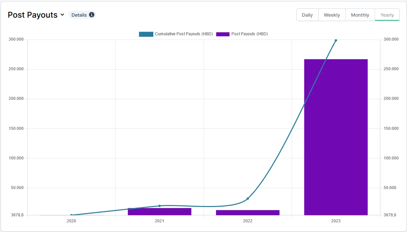This screenshot has width=407, height=232.
Task: Open the Details badge
Action: 79,15
